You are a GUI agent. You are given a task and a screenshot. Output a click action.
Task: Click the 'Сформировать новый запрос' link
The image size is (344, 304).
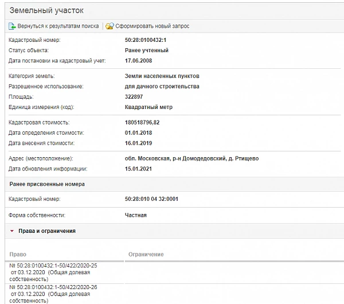[x=152, y=26]
